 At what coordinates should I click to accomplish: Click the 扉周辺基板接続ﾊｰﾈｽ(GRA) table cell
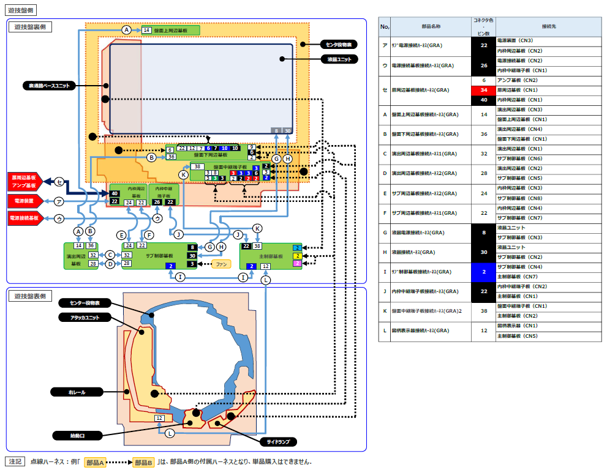[431, 91]
